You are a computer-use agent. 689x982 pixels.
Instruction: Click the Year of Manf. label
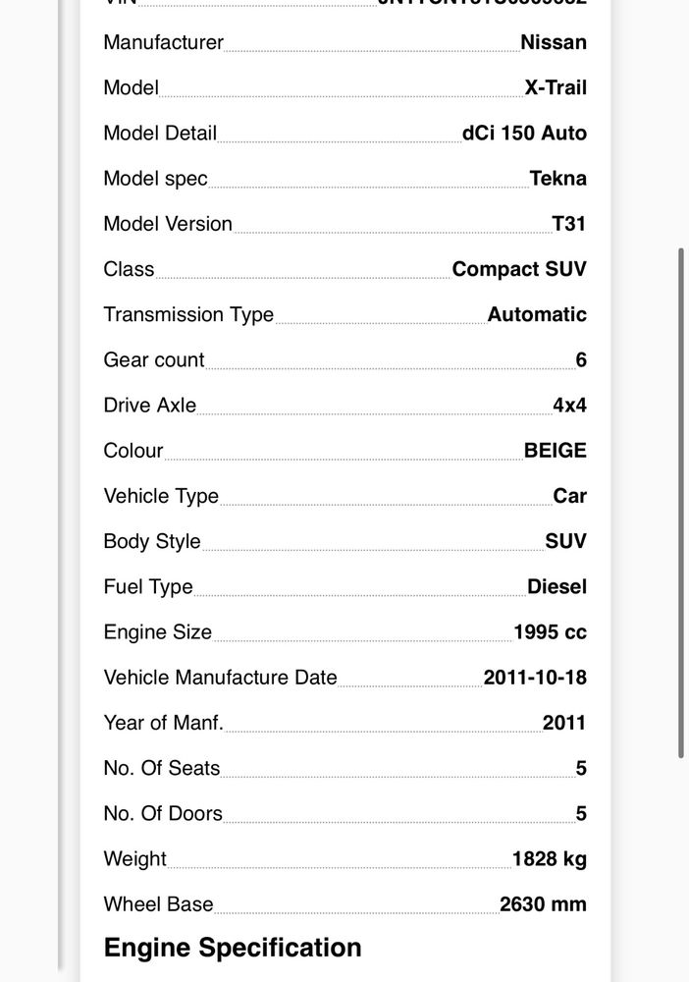(163, 723)
